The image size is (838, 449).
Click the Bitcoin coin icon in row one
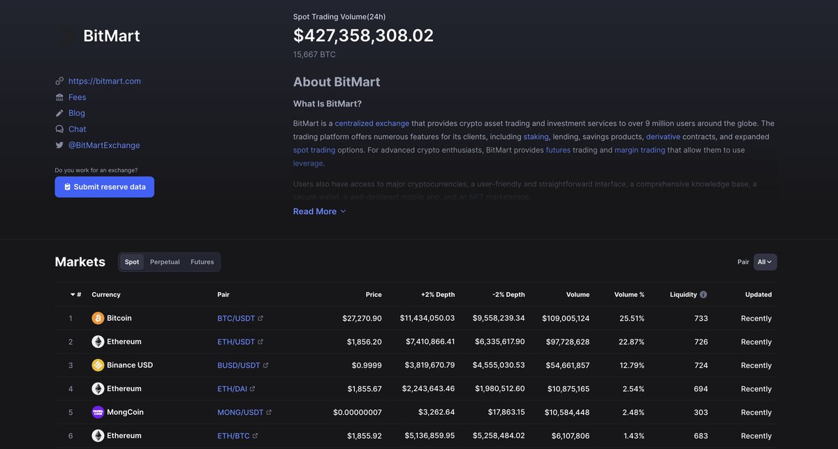97,317
